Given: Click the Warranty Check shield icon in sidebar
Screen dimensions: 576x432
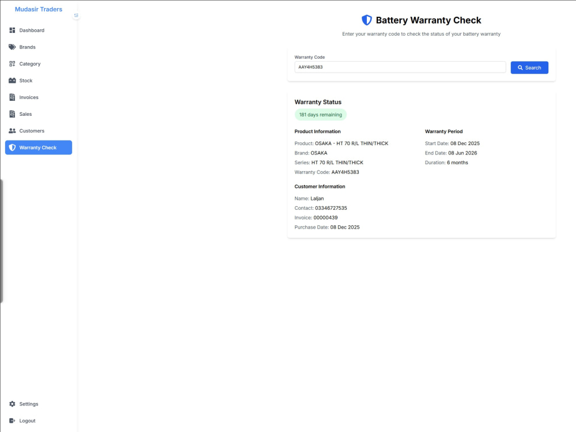Looking at the screenshot, I should (x=12, y=147).
